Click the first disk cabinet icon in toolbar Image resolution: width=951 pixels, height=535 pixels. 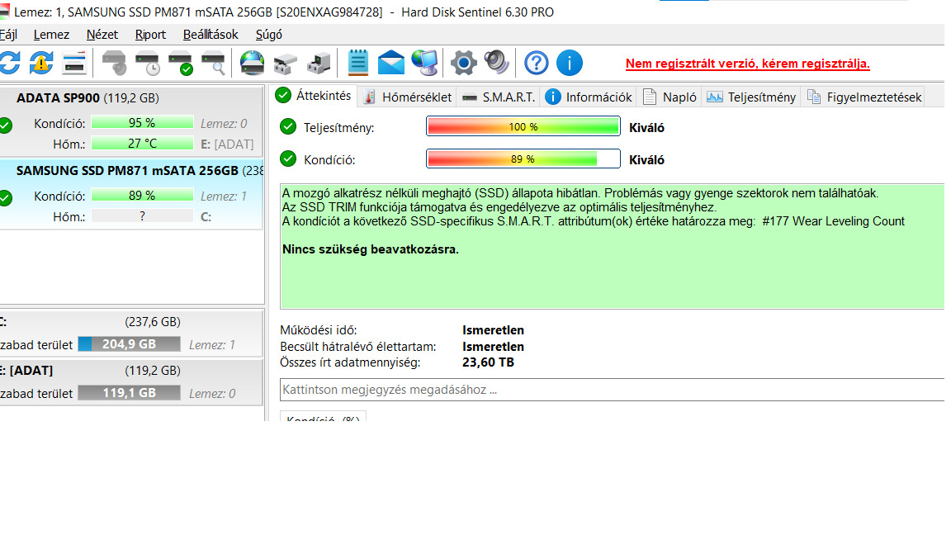tap(285, 63)
